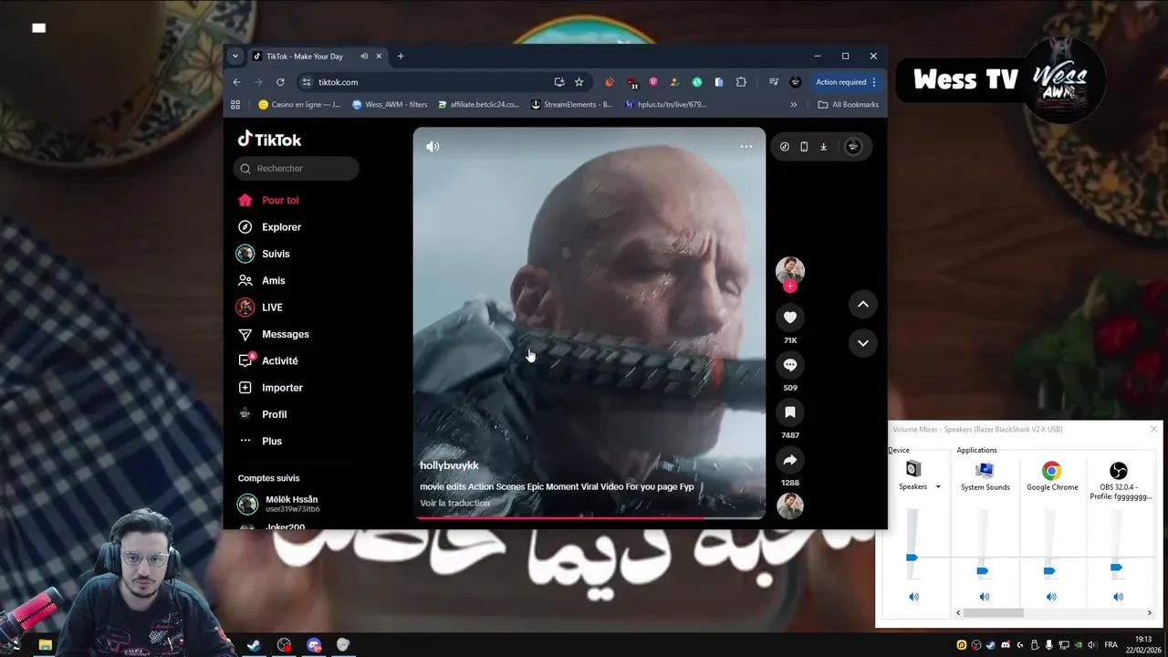Focus the Rechercher search field
This screenshot has height=657, width=1168.
[297, 168]
